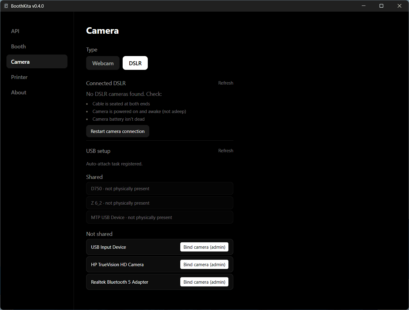
Task: Click Restart camera connection button
Action: tap(118, 131)
